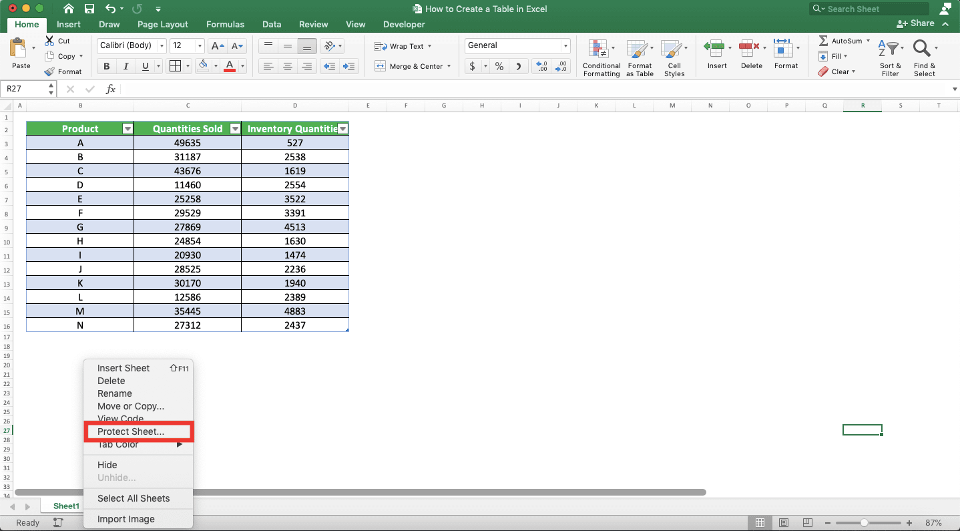
Task: Click the Paste clipboard icon
Action: point(17,48)
